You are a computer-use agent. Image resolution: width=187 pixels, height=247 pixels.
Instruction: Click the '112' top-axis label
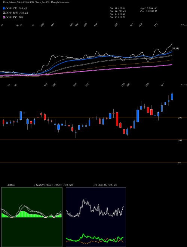156,25
